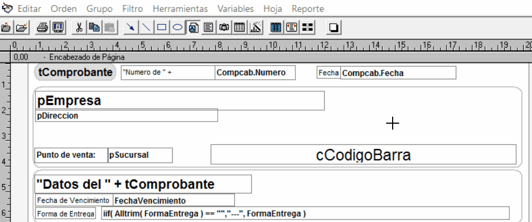The image size is (532, 222).
Task: Select the Compcab.Numero field
Action: click(x=255, y=72)
